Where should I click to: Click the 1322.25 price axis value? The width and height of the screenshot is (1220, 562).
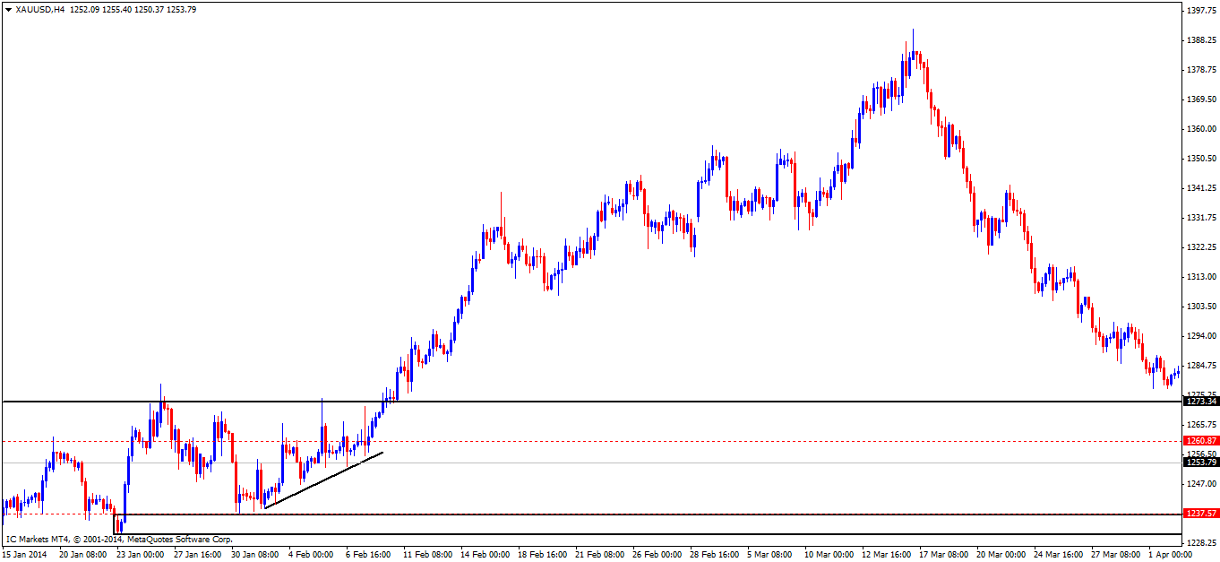1200,247
